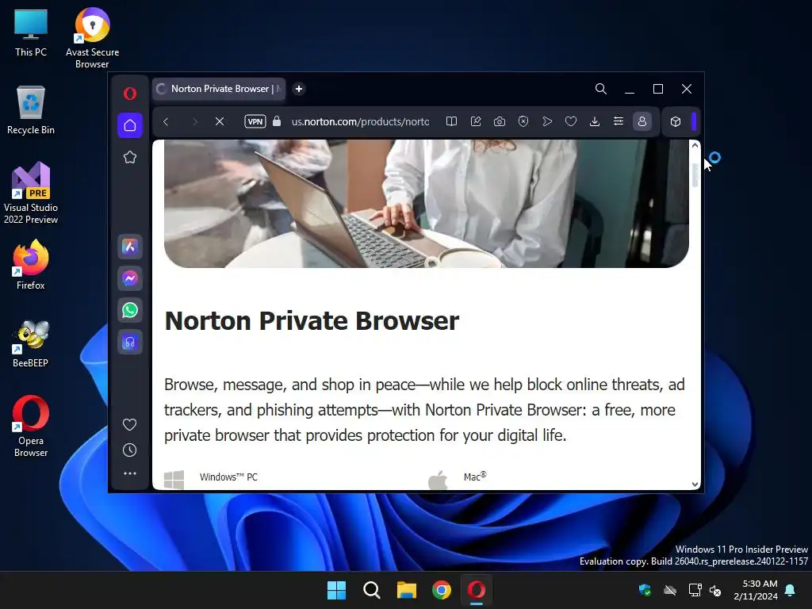Go to Opera start page home icon
Viewport: 812px width, 609px height.
(130, 125)
